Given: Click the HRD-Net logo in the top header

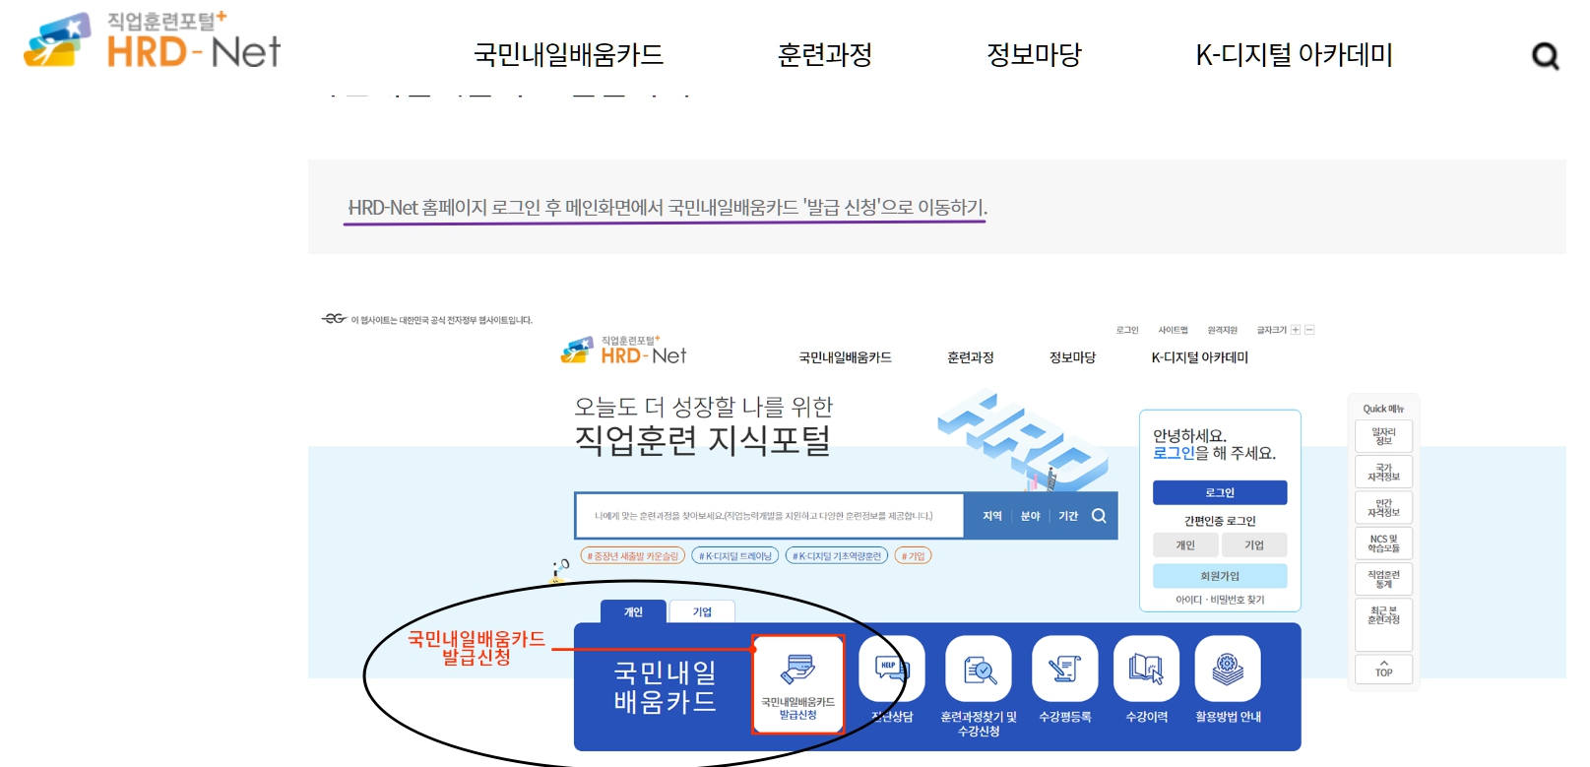Looking at the screenshot, I should click(153, 40).
